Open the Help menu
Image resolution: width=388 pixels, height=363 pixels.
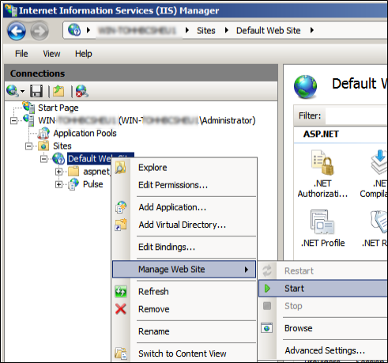pyautogui.click(x=83, y=54)
